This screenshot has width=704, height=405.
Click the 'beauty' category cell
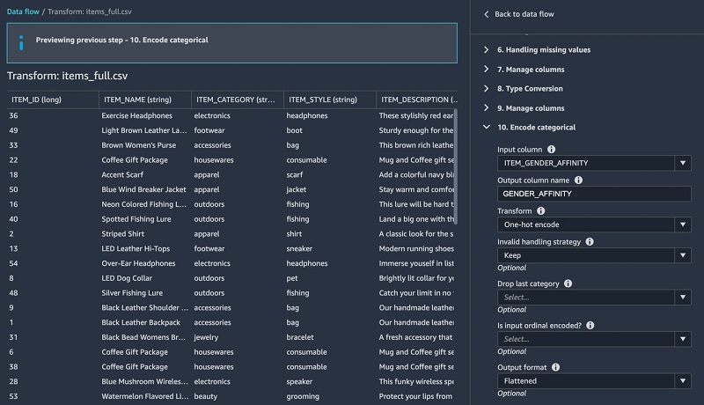[206, 396]
